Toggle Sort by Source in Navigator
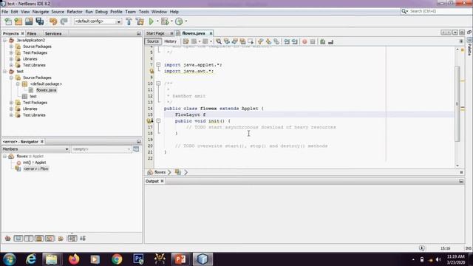 point(83,238)
